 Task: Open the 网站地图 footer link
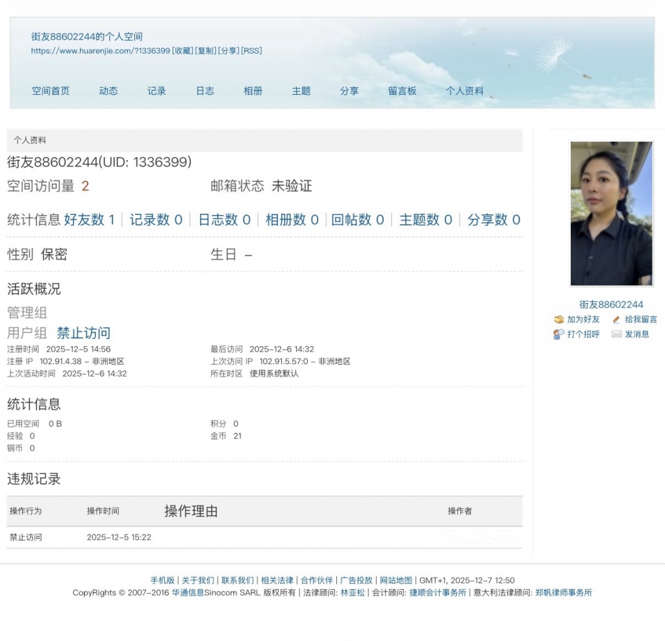[x=395, y=581]
